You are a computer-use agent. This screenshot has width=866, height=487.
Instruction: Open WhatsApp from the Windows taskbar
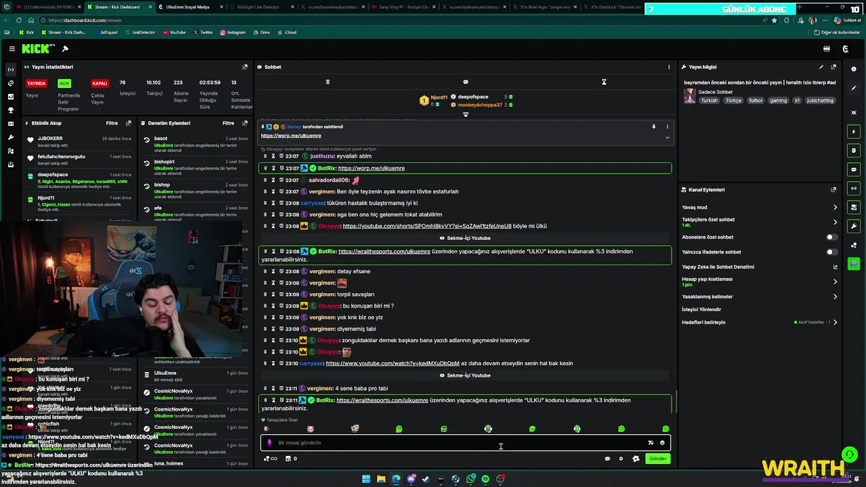pos(470,479)
